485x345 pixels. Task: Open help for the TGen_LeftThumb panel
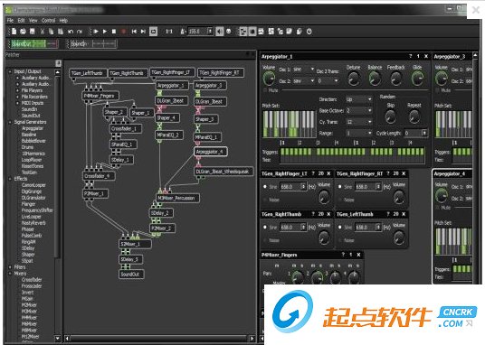pyautogui.click(x=388, y=214)
